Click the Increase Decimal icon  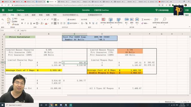coord(93,23)
